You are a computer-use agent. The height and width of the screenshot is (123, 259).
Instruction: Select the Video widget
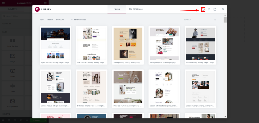13,73
